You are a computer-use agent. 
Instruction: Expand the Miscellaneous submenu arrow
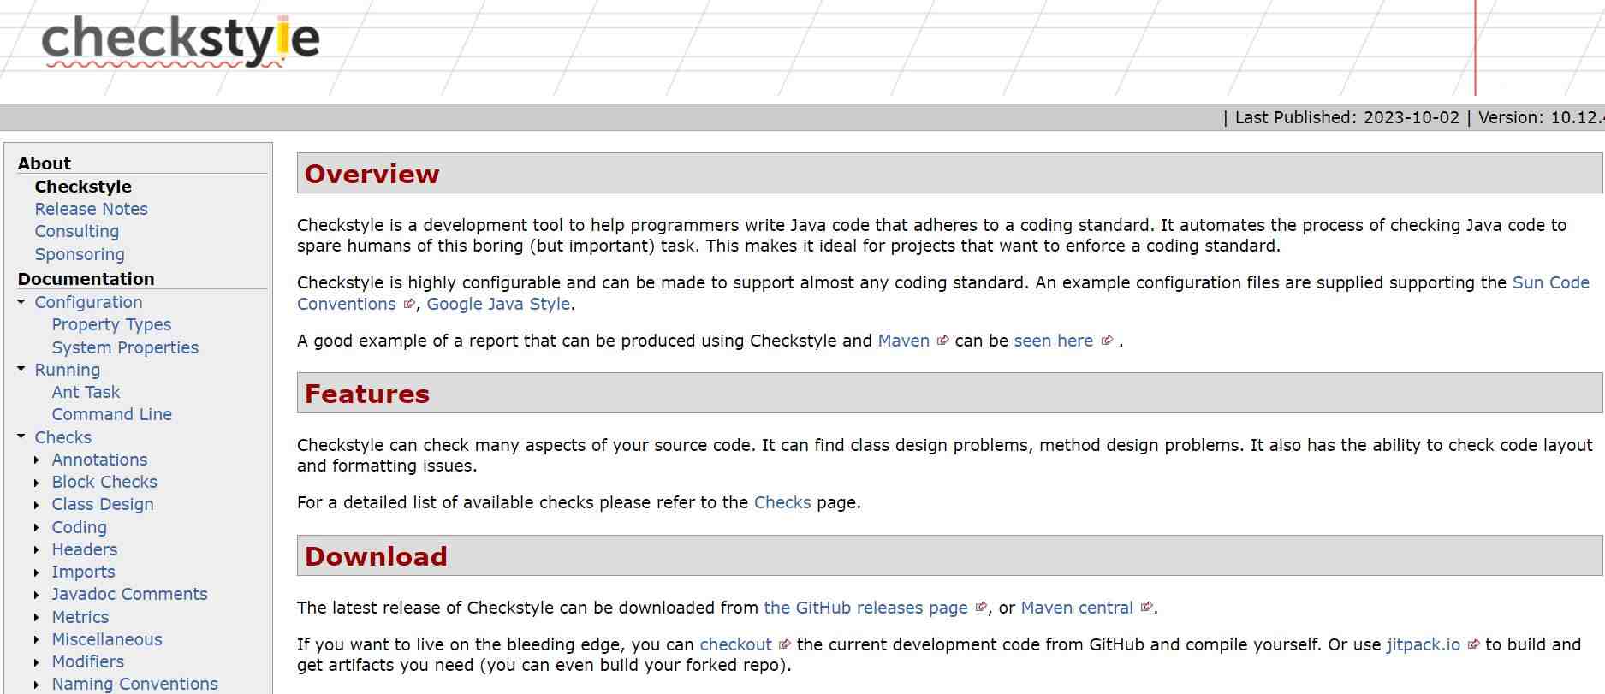pyautogui.click(x=37, y=640)
